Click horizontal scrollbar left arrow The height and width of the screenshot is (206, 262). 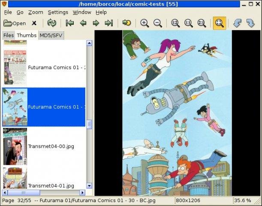[x=5, y=193]
